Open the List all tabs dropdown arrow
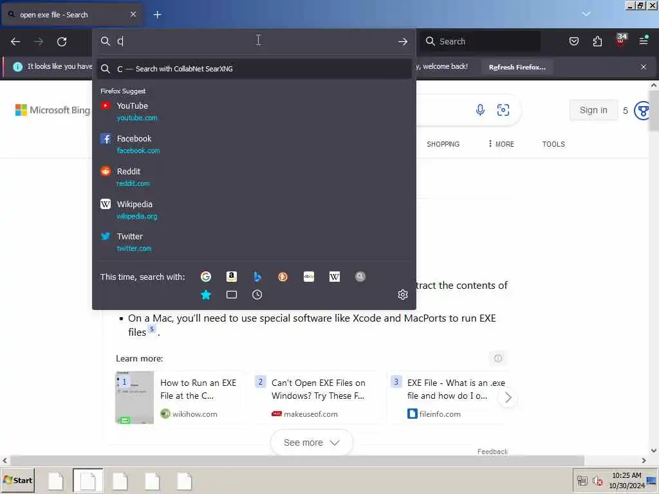This screenshot has width=659, height=494. pyautogui.click(x=586, y=14)
